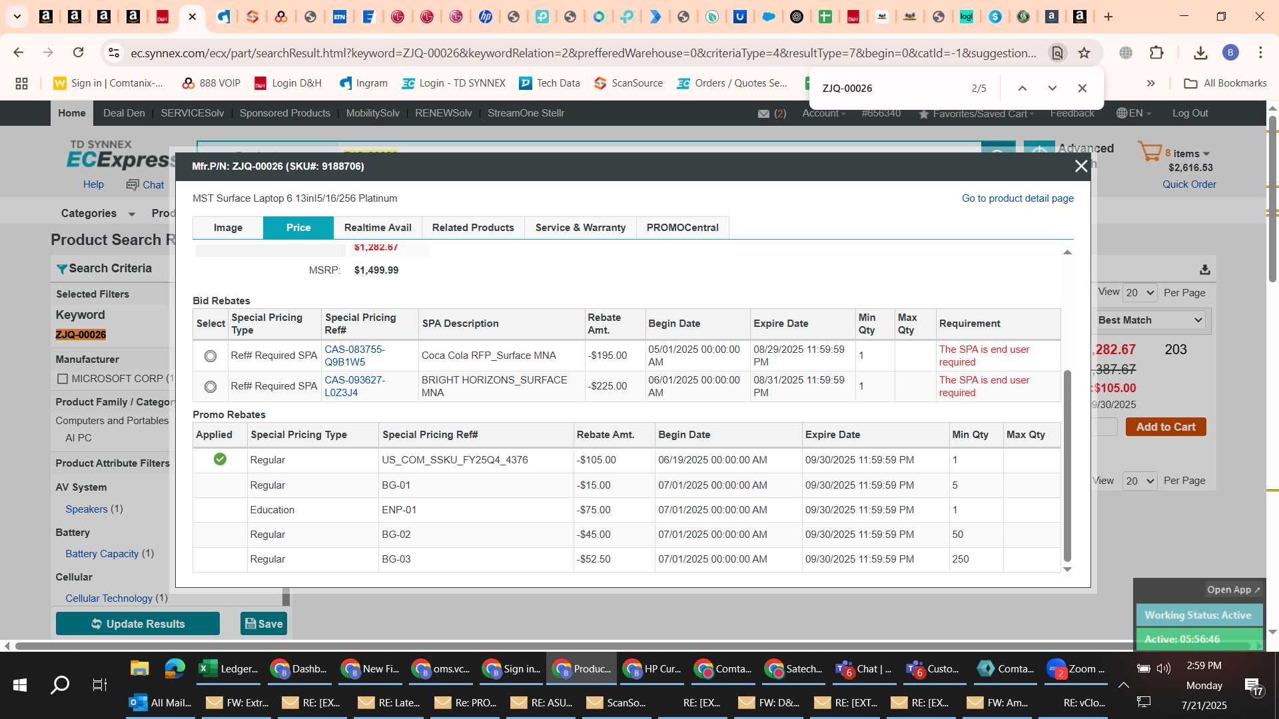Viewport: 1279px width, 719px height.
Task: Close the find-in-page bar
Action: [1082, 88]
